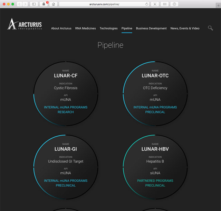Open the Business Development menu item
Image resolution: width=221 pixels, height=211 pixels.
point(151,28)
